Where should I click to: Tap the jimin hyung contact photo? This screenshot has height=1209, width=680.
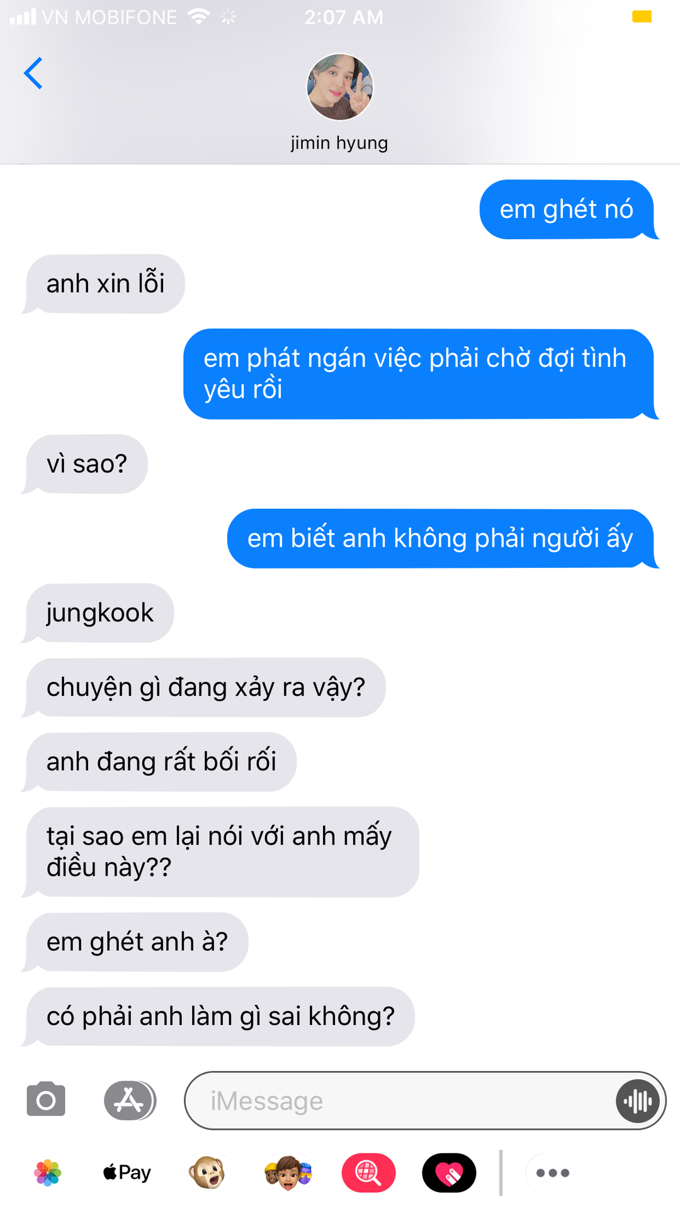pos(340,87)
